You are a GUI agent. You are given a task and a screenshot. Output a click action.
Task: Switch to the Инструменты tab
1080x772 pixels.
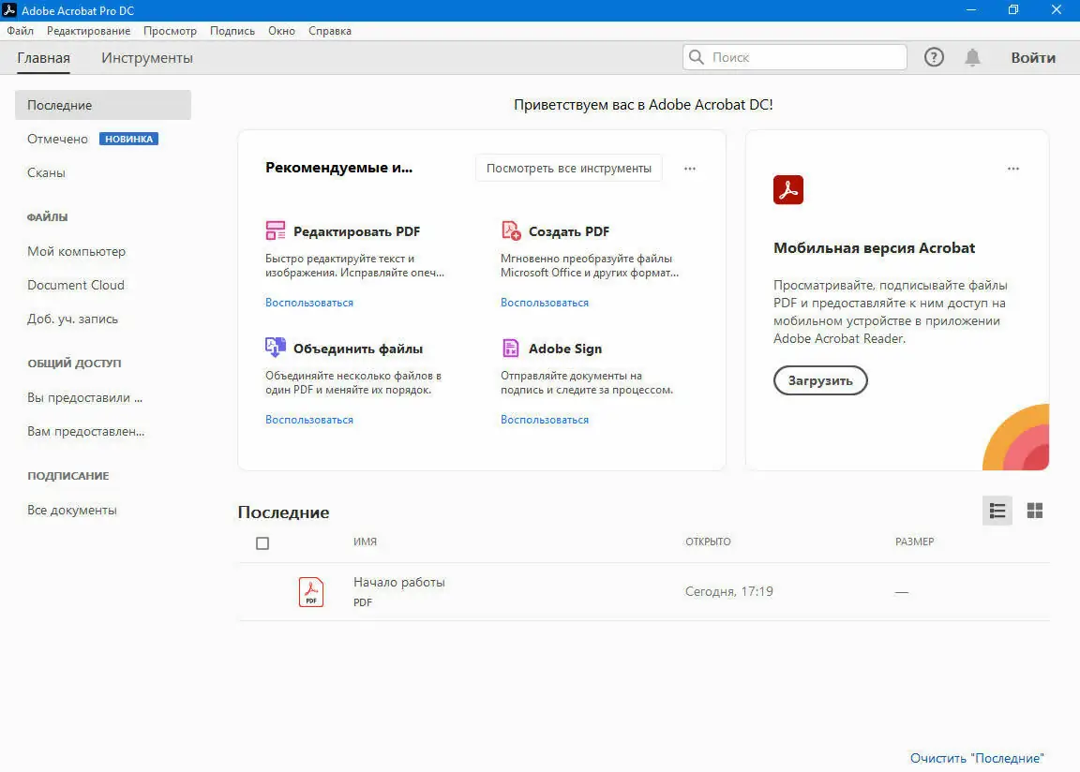pyautogui.click(x=146, y=58)
